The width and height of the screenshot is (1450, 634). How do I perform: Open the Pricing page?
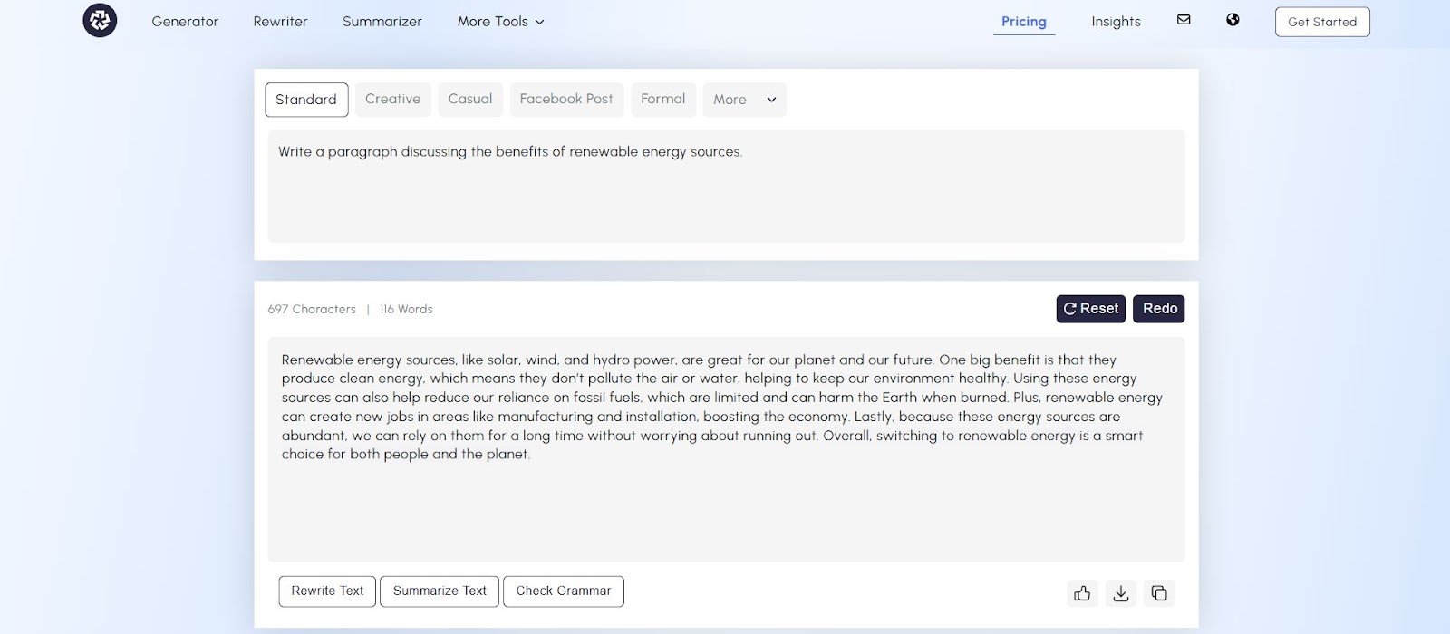tap(1024, 22)
